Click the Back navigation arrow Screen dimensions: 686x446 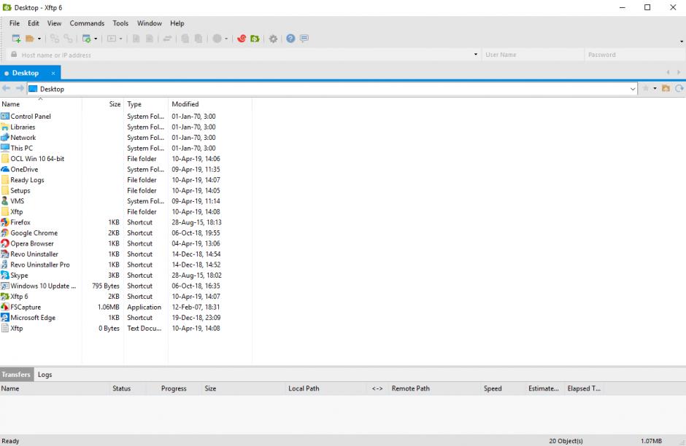(x=6, y=89)
